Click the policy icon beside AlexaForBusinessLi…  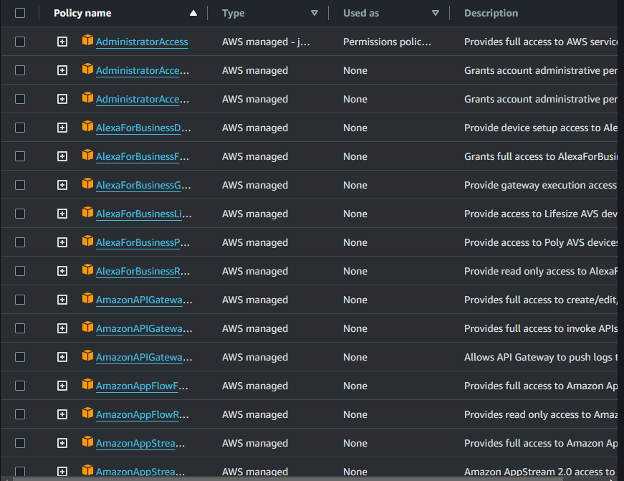click(87, 212)
